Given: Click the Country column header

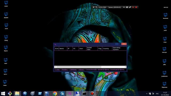Looking at the screenshot, I should (x=107, y=49).
